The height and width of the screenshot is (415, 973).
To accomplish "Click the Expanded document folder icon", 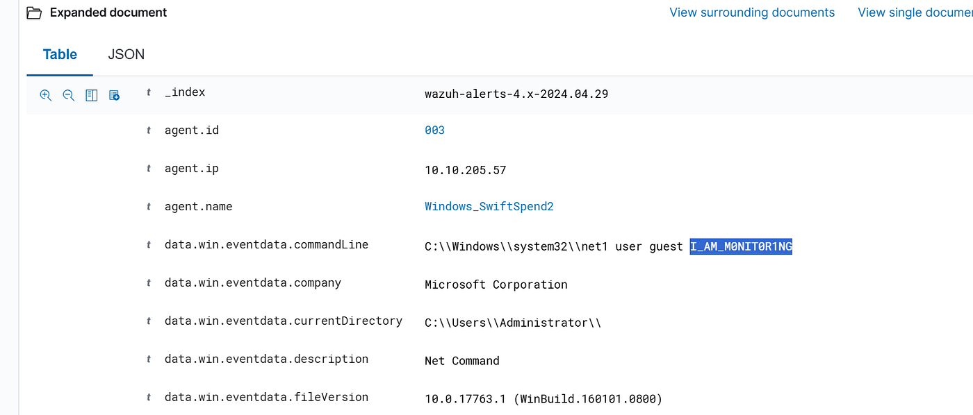I will (34, 13).
